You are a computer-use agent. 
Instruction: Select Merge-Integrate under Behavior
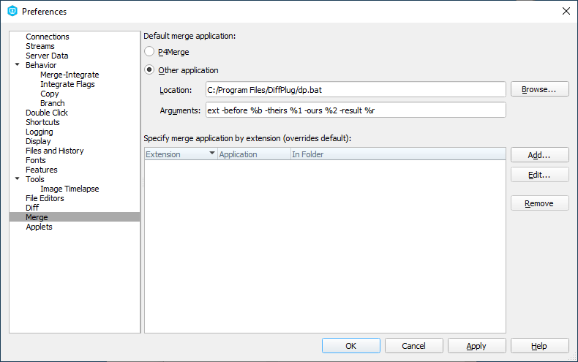coord(70,75)
